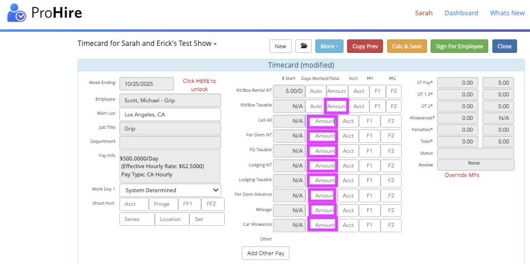Click the Fringe field
The width and height of the screenshot is (530, 264).
coord(164,204)
